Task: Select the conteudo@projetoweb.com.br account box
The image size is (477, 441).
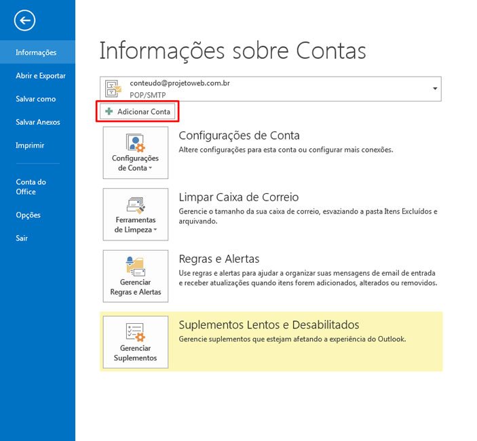Action: pos(271,89)
